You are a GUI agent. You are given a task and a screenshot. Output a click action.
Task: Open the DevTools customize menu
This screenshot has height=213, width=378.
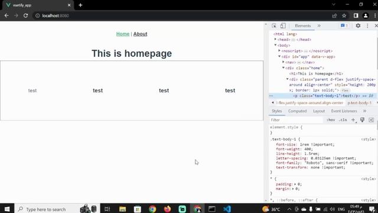[x=367, y=25]
